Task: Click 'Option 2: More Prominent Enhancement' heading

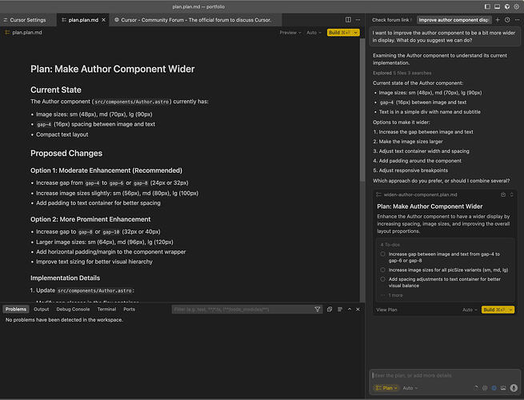Action: [90, 219]
